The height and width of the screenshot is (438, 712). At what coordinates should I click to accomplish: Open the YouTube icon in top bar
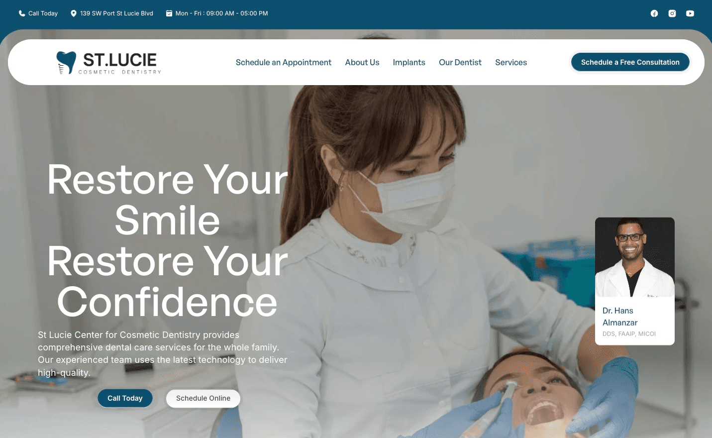690,13
